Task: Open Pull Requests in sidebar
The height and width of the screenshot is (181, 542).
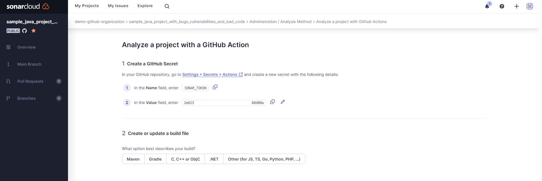Action: point(30,81)
